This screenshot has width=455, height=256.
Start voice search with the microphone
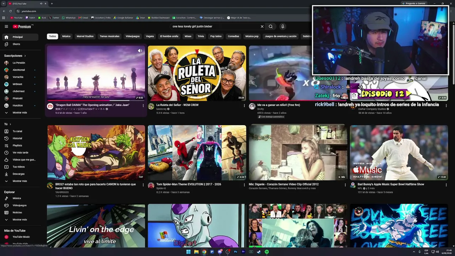(x=283, y=26)
